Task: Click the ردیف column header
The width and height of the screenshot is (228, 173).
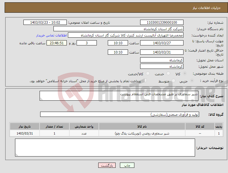Action: click(219, 126)
